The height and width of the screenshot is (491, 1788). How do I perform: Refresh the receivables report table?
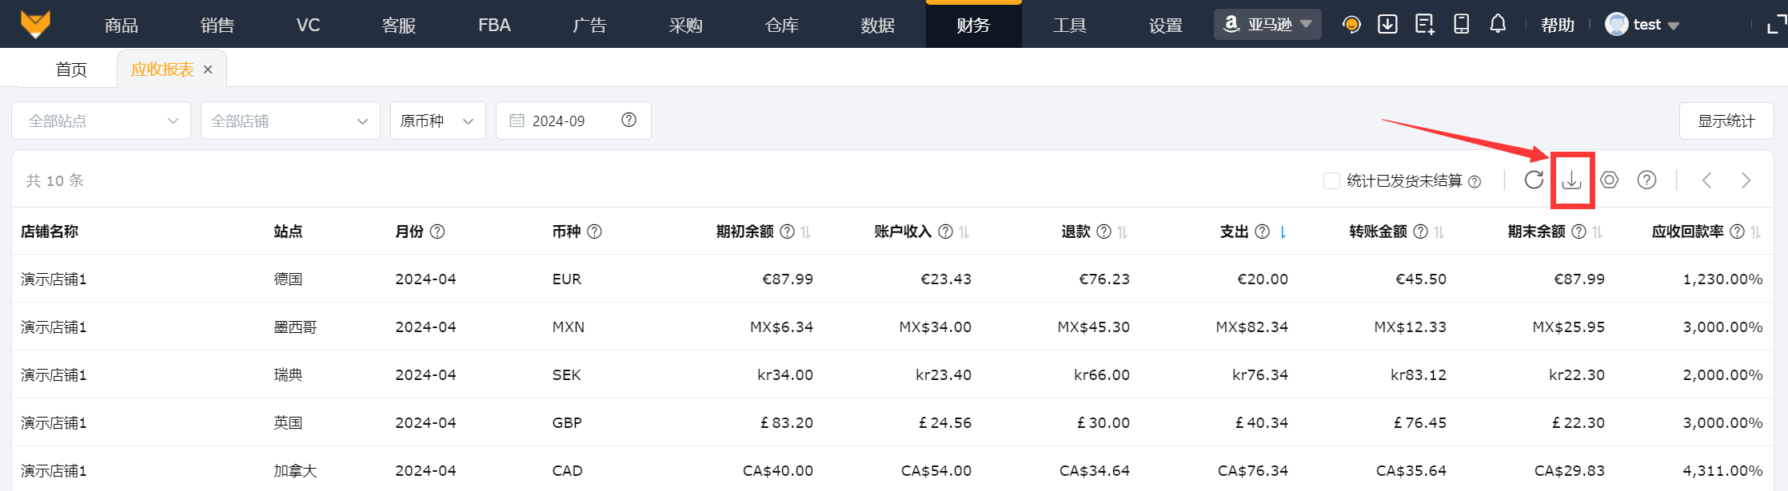click(1534, 180)
